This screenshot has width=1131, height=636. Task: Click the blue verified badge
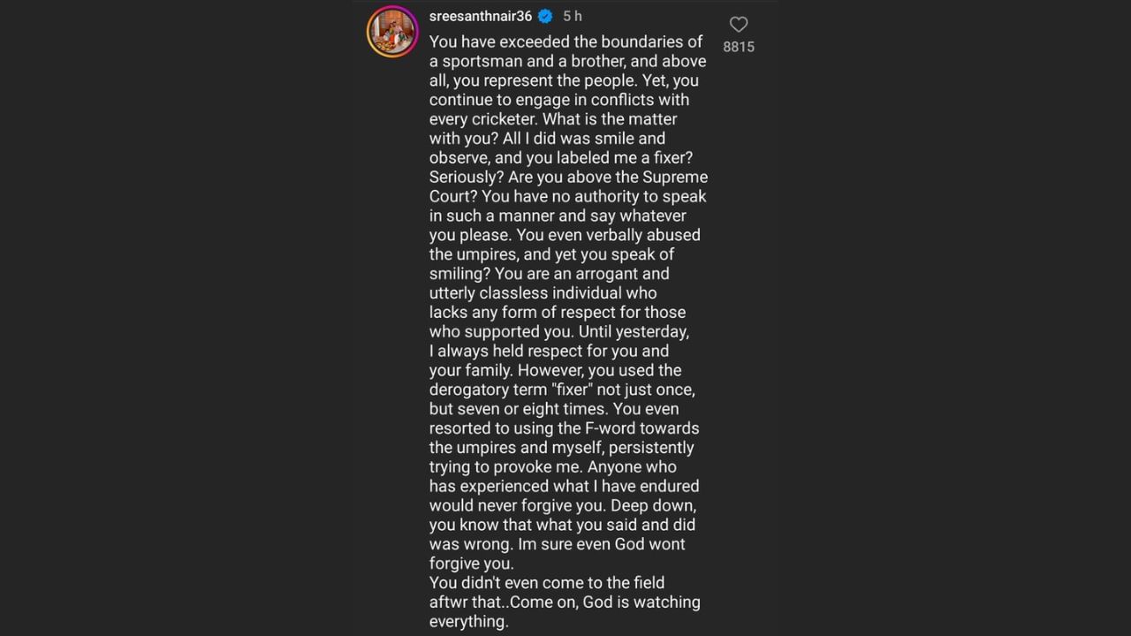[x=546, y=16]
